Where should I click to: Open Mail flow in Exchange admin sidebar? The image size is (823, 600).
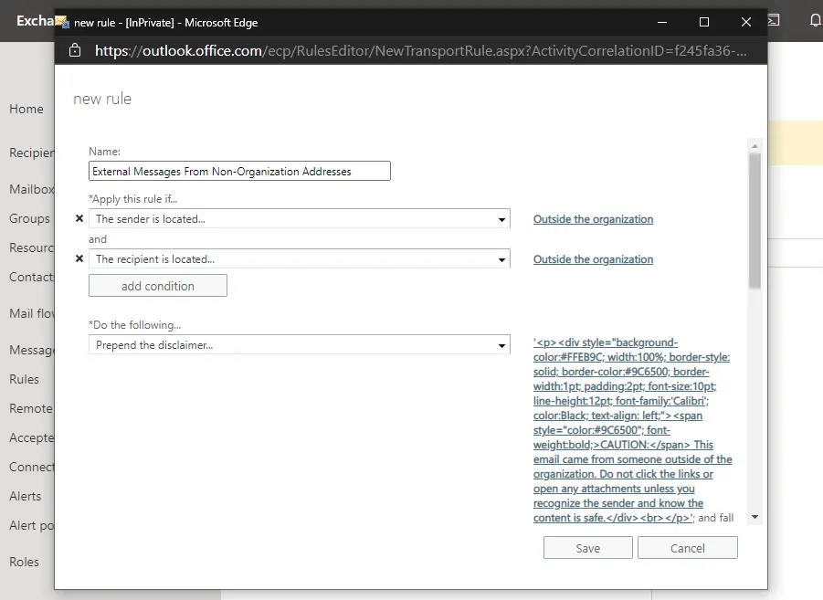(x=31, y=313)
